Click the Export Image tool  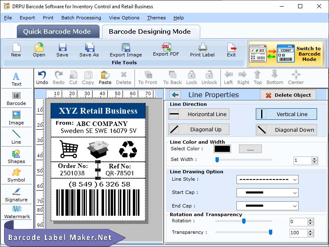[126, 50]
